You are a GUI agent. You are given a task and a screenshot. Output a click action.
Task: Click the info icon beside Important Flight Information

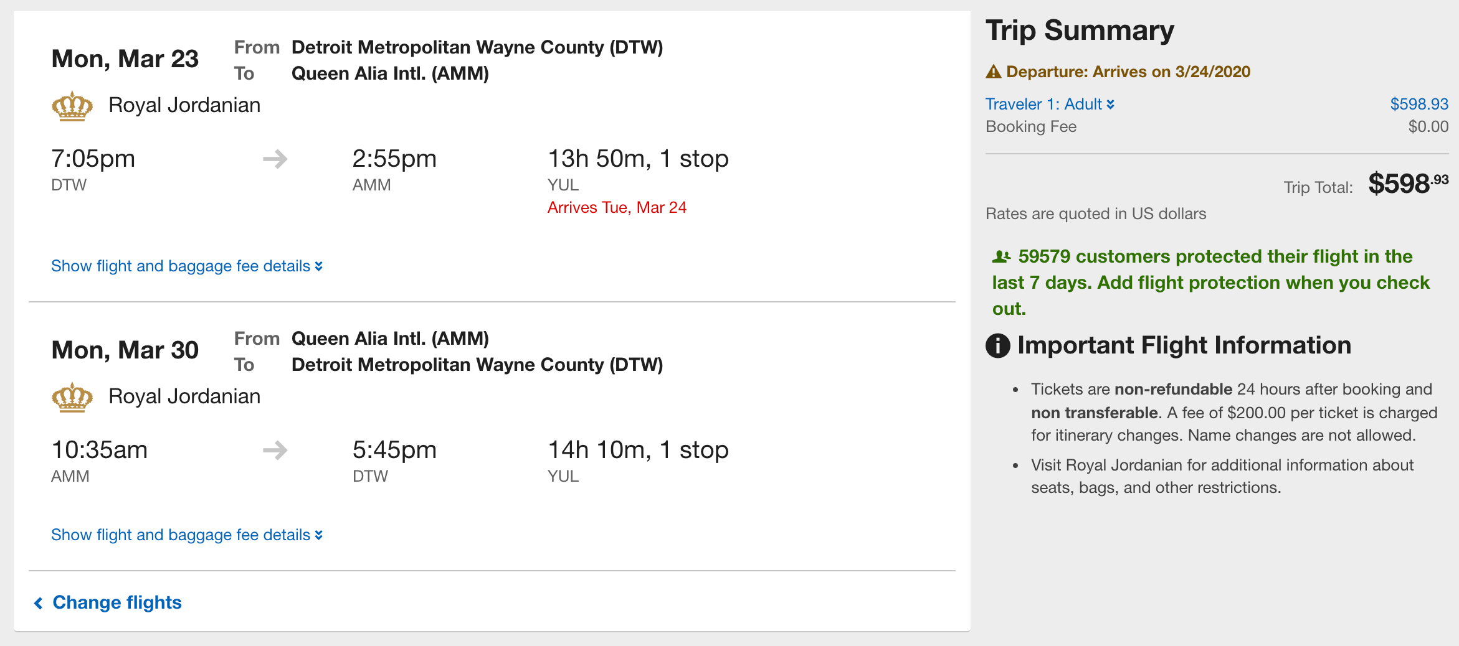(998, 345)
